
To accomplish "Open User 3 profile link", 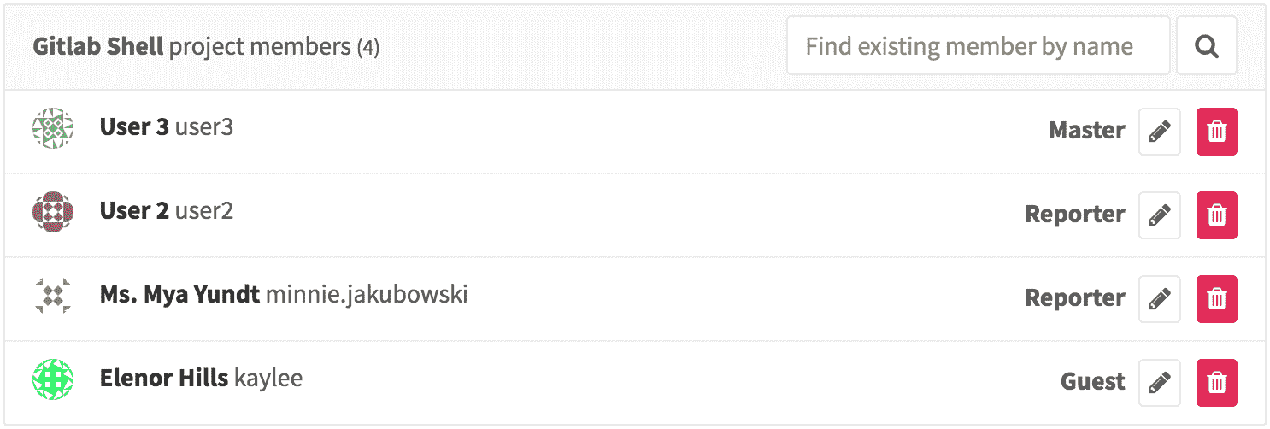I will pos(134,127).
